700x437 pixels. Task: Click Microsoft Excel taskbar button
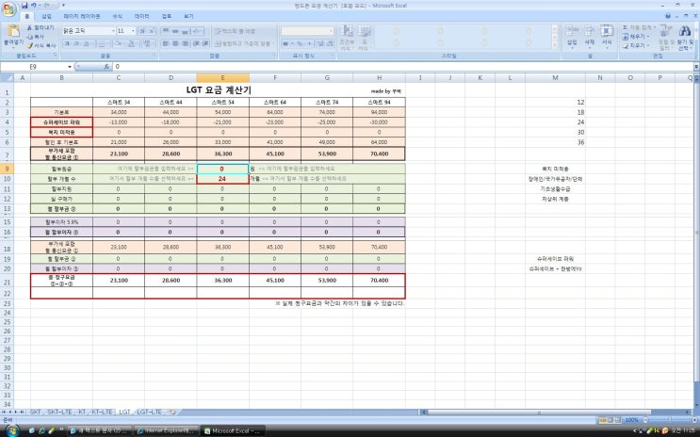point(233,430)
